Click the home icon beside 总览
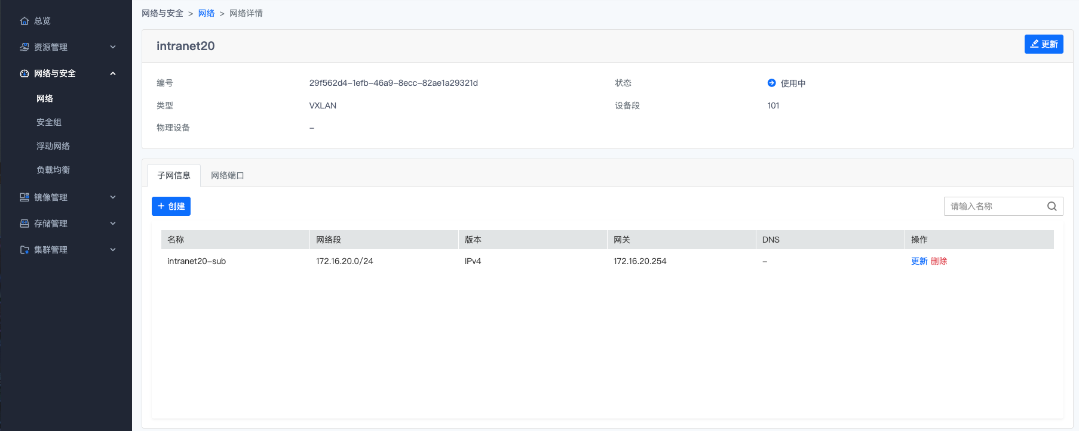This screenshot has height=431, width=1079. (24, 21)
